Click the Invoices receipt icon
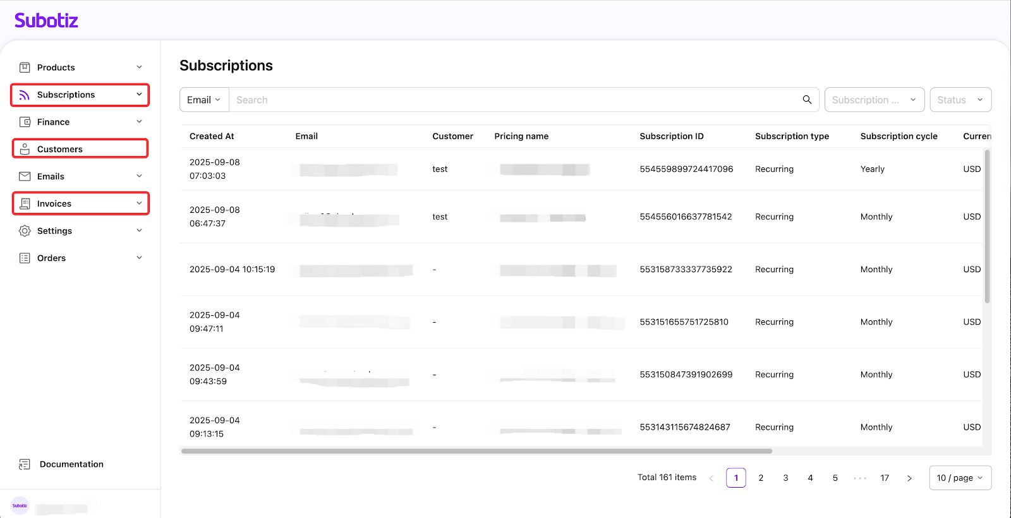1011x518 pixels. tap(25, 203)
